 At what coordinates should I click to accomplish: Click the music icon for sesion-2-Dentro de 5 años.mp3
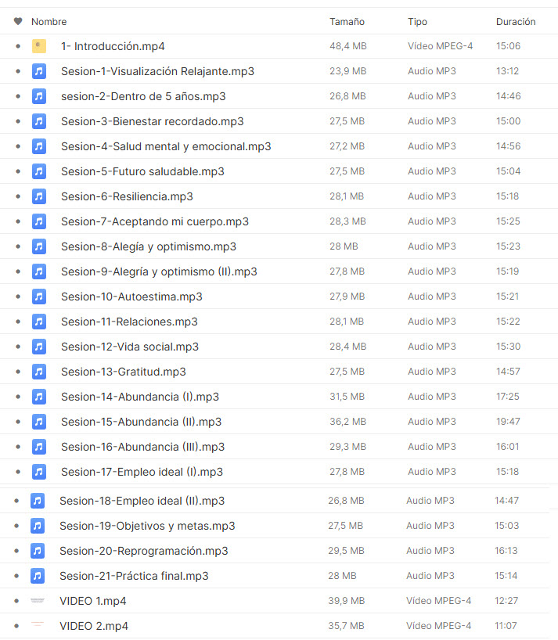[x=39, y=96]
